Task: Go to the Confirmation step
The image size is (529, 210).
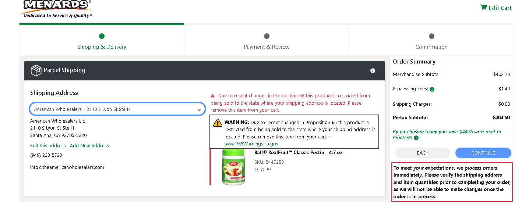Action: (x=431, y=41)
